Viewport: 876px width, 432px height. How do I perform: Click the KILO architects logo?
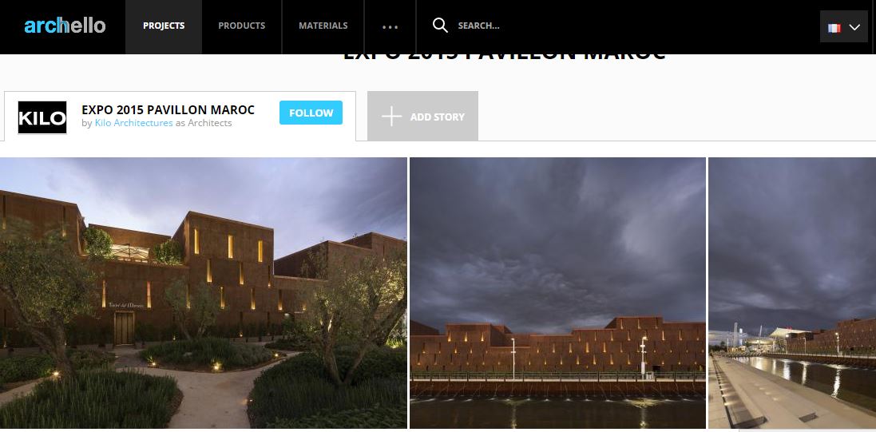[42, 117]
